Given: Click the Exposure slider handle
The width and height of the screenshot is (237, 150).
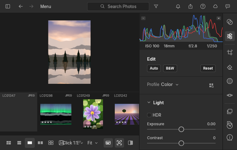Looking at the screenshot, I should pyautogui.click(x=181, y=129).
